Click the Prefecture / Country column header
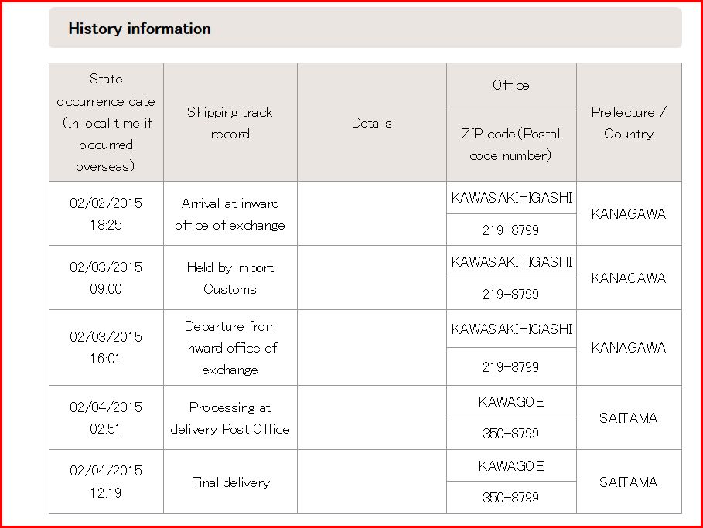This screenshot has width=703, height=528. pyautogui.click(x=628, y=123)
